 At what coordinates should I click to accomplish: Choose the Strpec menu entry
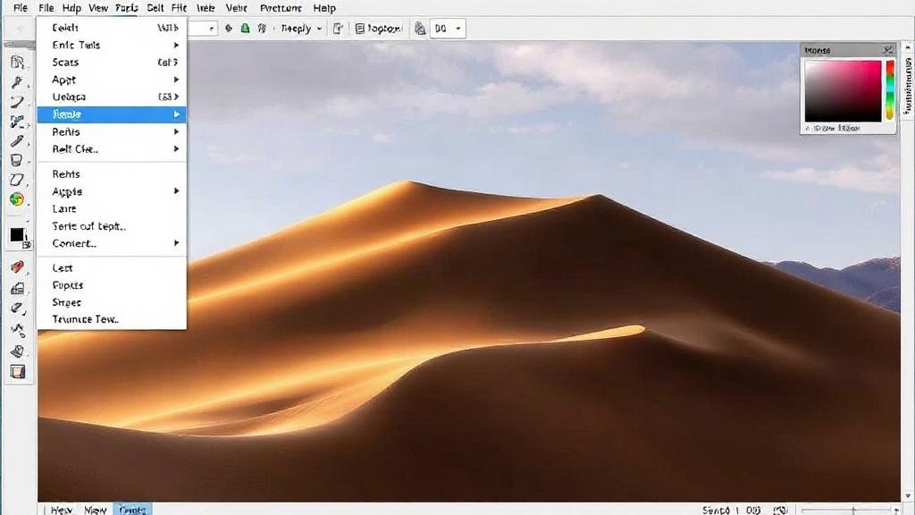coord(112,302)
